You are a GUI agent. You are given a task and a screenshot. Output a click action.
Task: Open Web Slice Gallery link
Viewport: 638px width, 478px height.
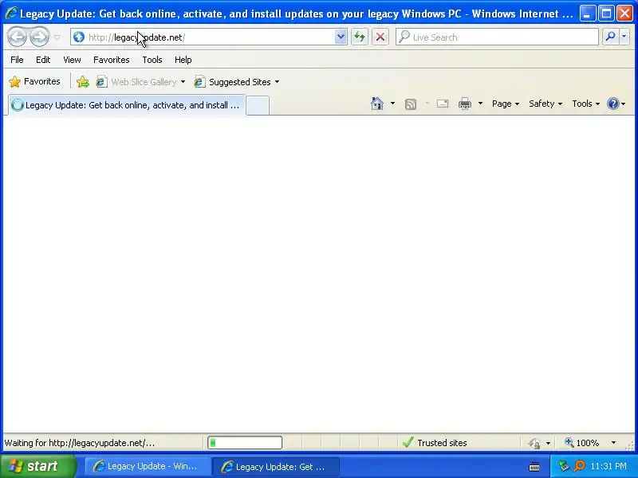click(x=136, y=82)
